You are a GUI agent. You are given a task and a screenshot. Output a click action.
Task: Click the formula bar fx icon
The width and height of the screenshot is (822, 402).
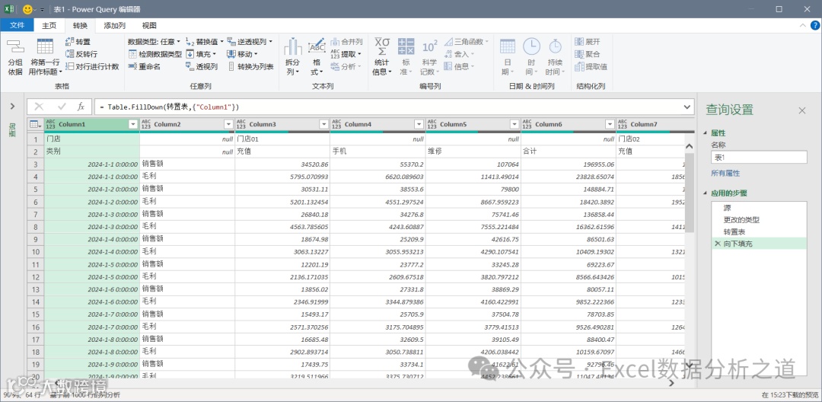pyautogui.click(x=81, y=107)
